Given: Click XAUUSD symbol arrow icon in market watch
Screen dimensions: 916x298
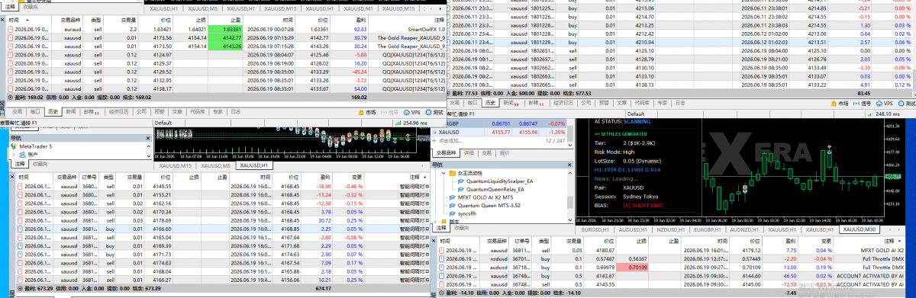Looking at the screenshot, I should pos(435,132).
